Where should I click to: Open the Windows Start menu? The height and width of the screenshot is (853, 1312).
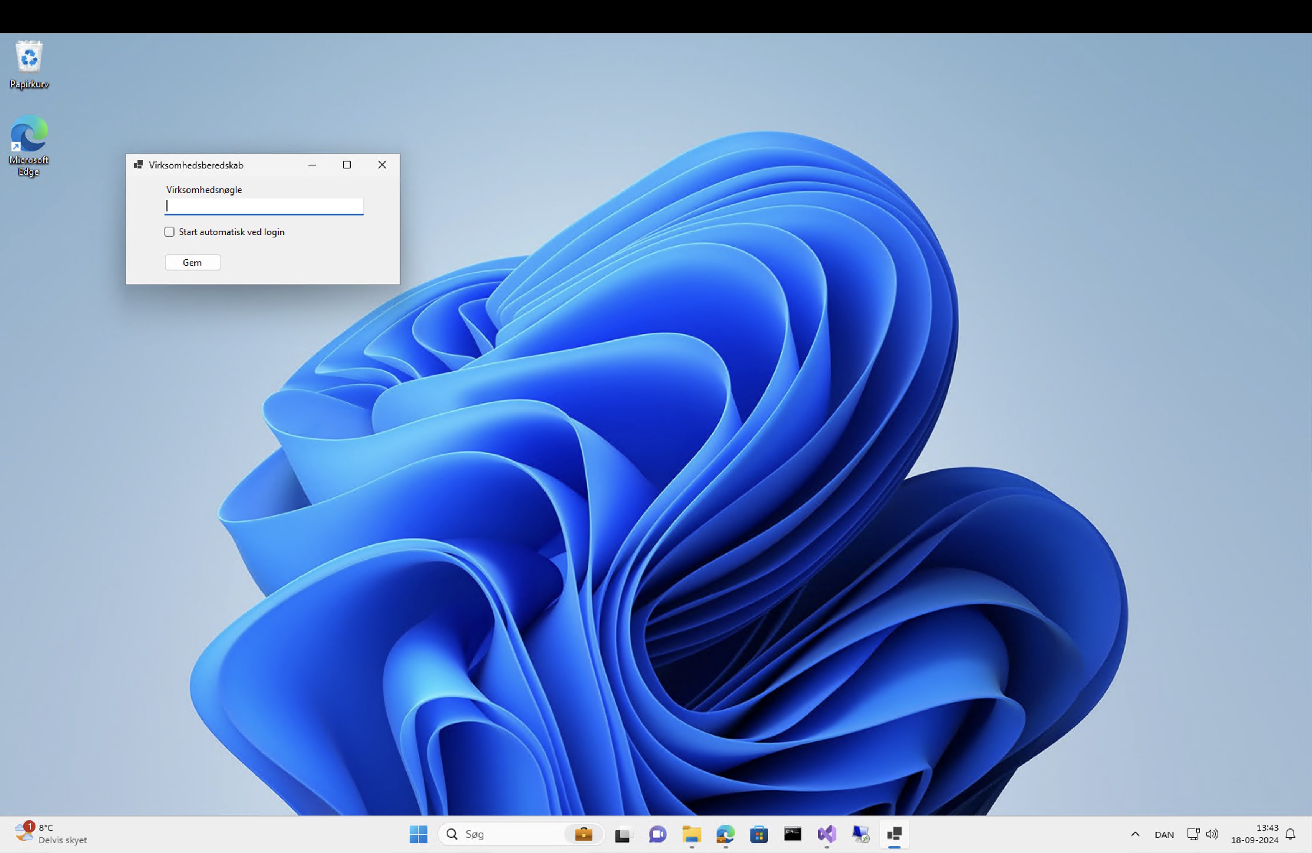click(419, 834)
